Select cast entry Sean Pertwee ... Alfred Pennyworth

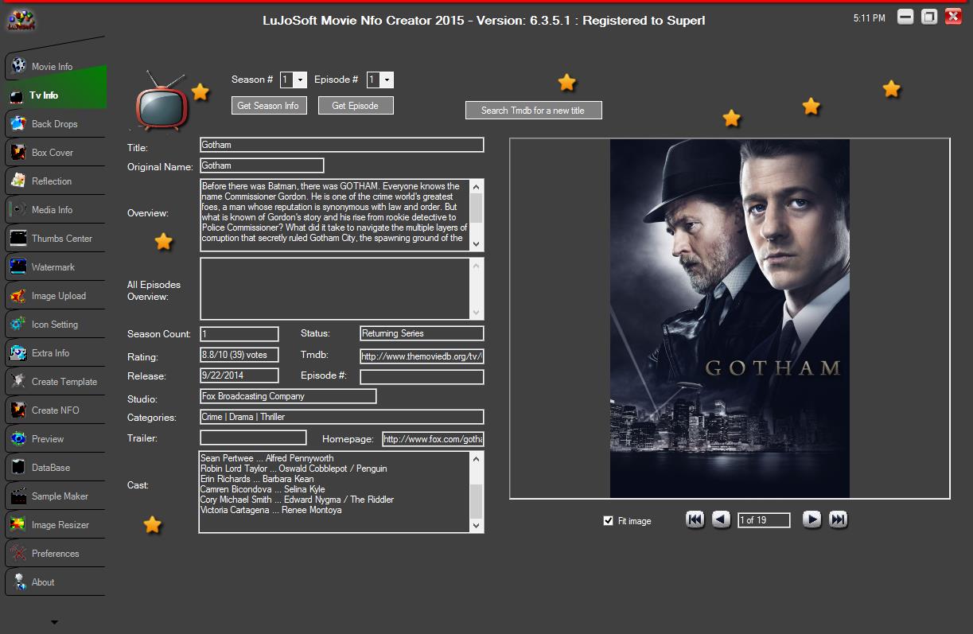click(x=267, y=458)
